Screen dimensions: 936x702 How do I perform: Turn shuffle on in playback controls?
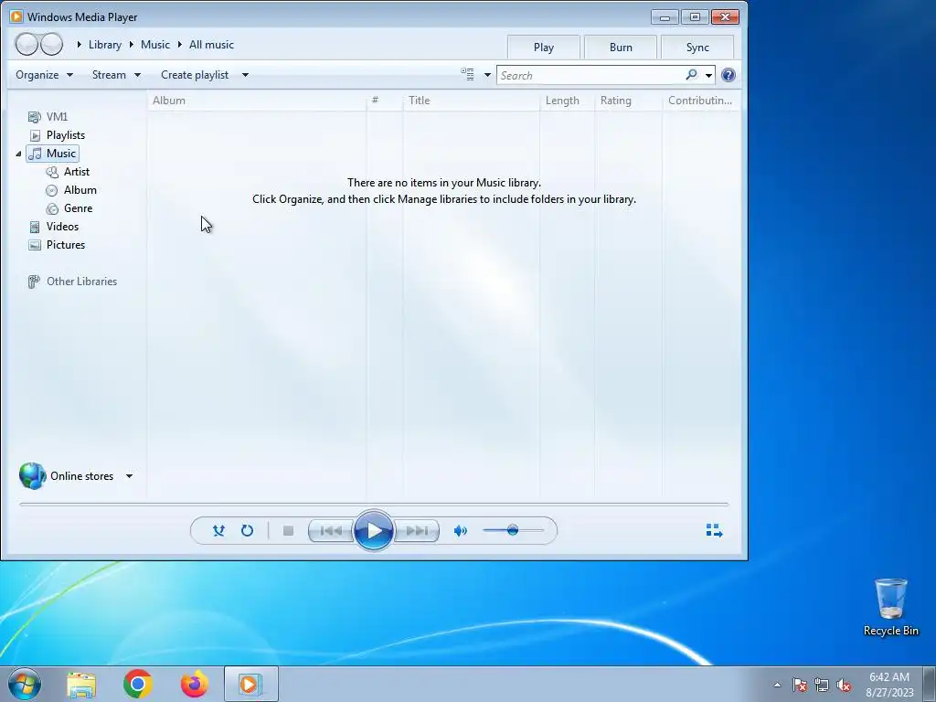click(218, 531)
